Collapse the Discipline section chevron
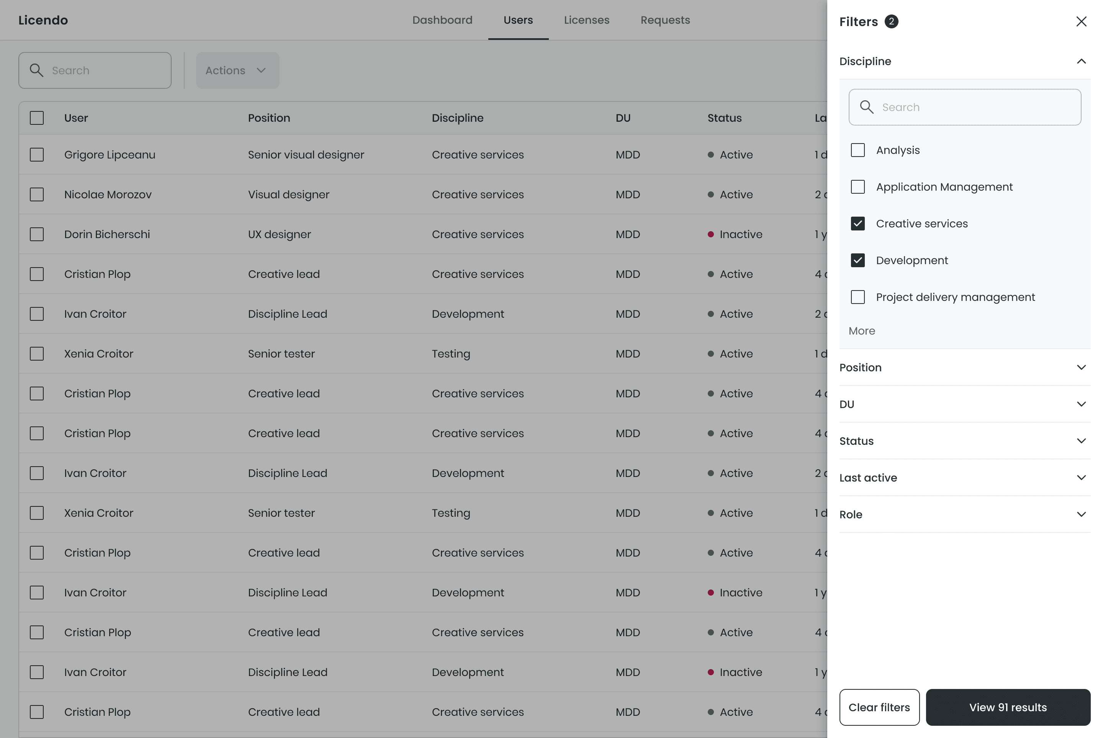 [1081, 62]
